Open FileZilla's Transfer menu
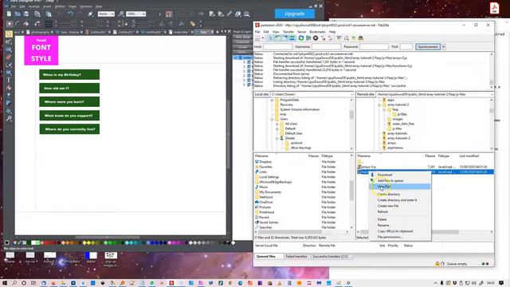Viewport: 510px width, 287px height. click(x=288, y=32)
